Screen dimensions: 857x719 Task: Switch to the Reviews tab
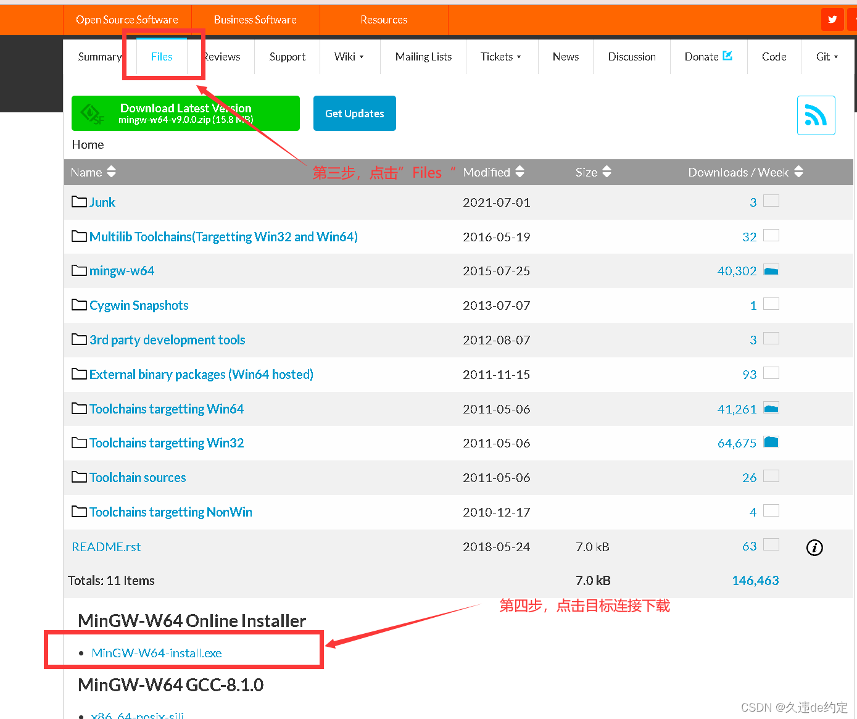coord(221,57)
